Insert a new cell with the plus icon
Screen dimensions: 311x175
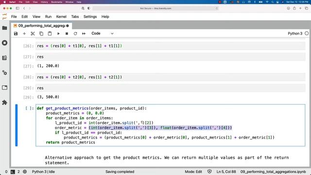[x=24, y=34]
